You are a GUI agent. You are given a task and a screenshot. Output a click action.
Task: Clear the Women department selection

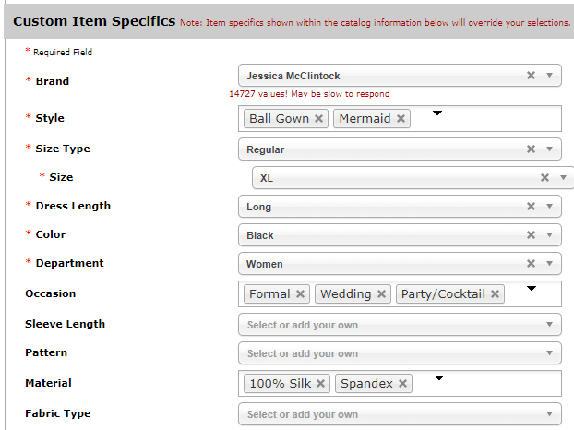pos(531,264)
